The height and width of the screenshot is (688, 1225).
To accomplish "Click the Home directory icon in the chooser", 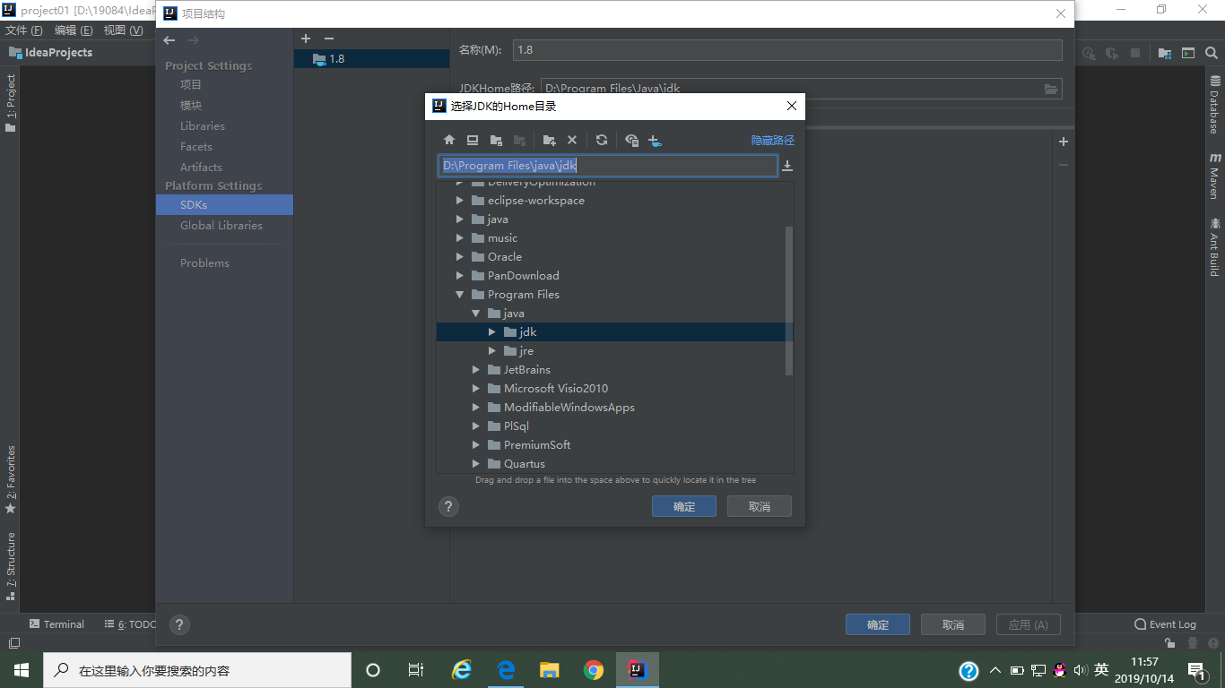I will [449, 140].
